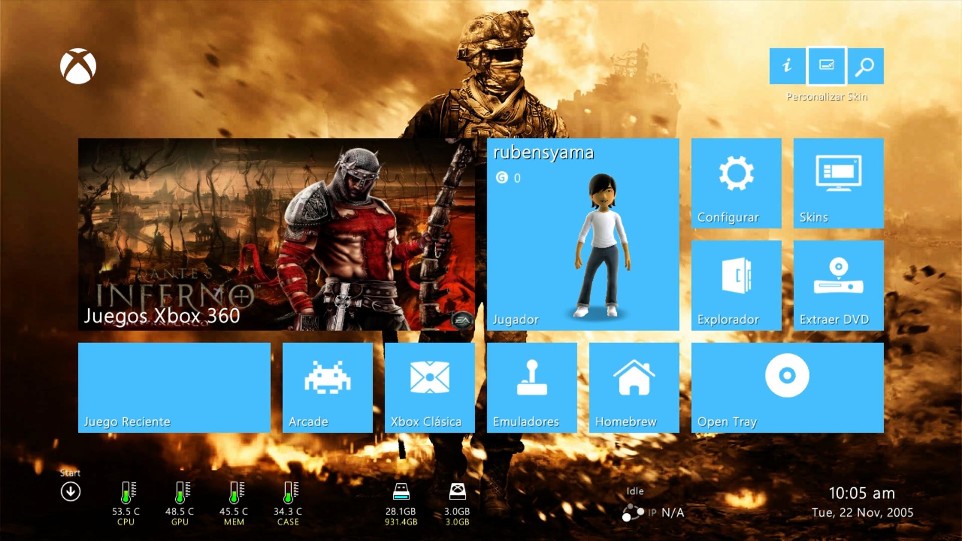962x541 pixels.
Task: Click the Start down-arrow button
Action: click(70, 492)
